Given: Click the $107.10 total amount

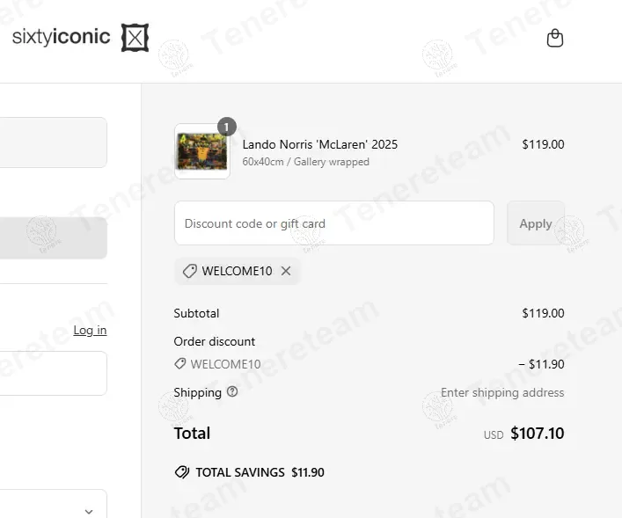Looking at the screenshot, I should (538, 434).
